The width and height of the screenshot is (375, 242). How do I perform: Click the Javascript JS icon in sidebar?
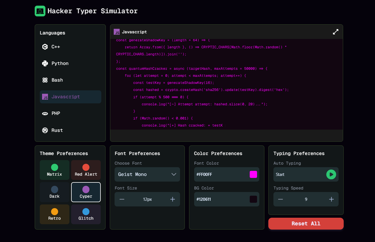[45, 97]
